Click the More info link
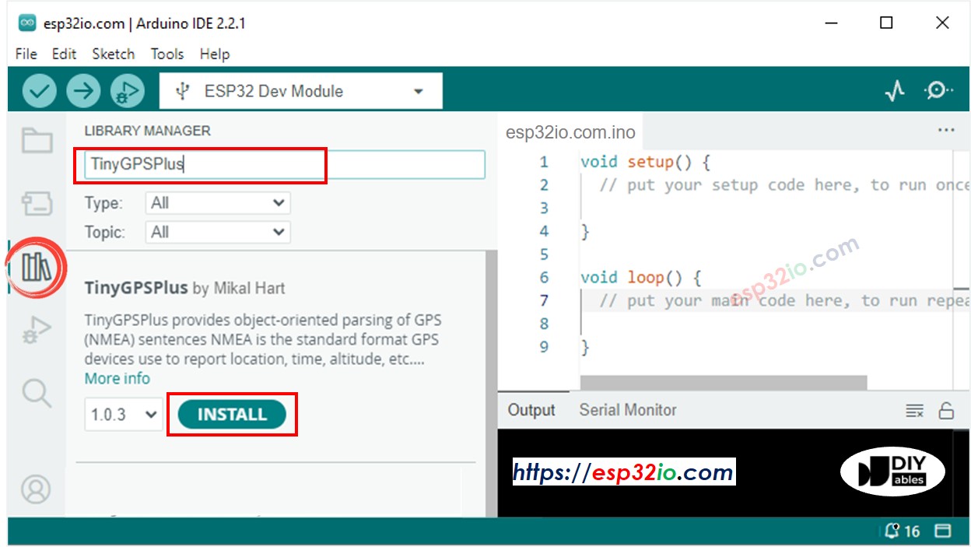 (117, 378)
